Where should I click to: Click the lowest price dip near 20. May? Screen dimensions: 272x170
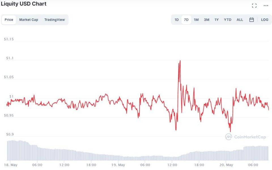point(230,131)
